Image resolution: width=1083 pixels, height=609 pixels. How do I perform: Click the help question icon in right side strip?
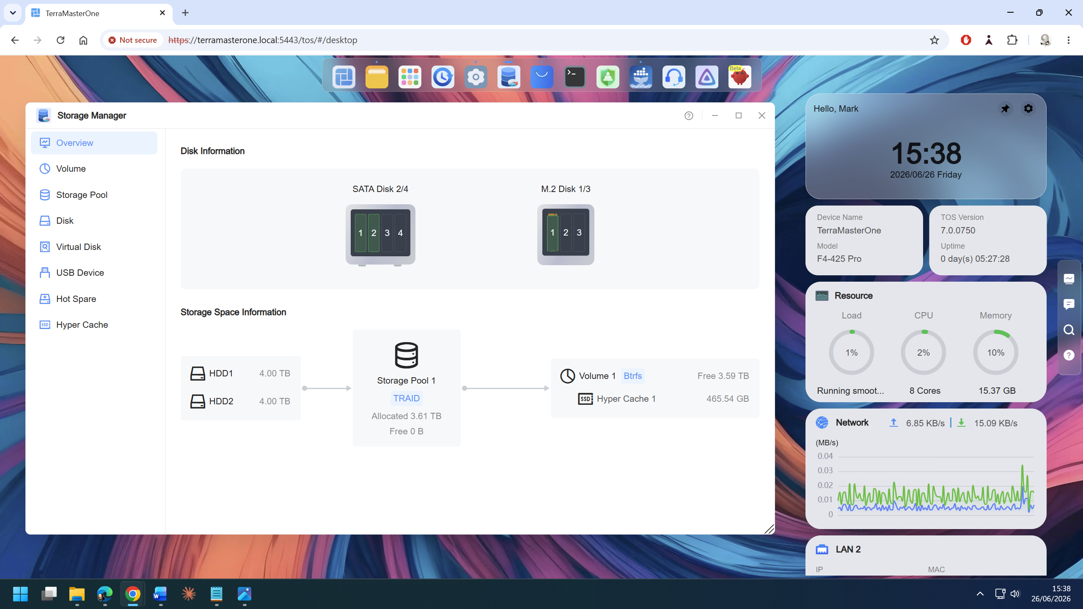tap(1069, 355)
